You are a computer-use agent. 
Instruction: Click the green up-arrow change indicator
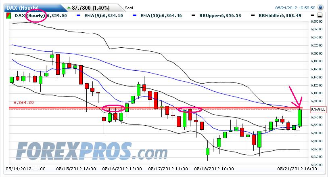coord(69,8)
